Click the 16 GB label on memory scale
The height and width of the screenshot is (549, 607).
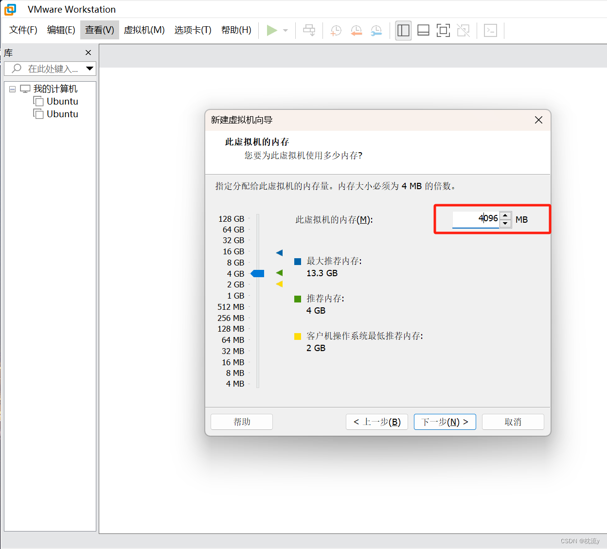233,251
